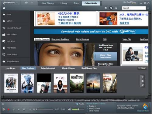The image size is (152, 114).
Task: Open the Burn tab
Action: coord(76,3)
